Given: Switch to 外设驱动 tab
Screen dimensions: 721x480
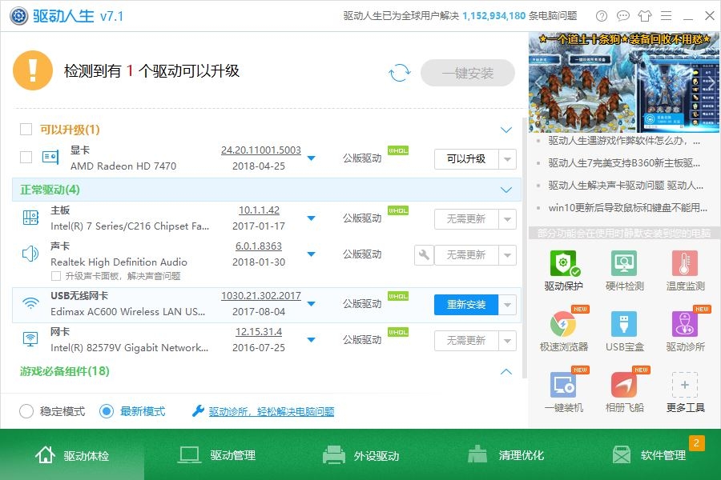Looking at the screenshot, I should click(361, 455).
